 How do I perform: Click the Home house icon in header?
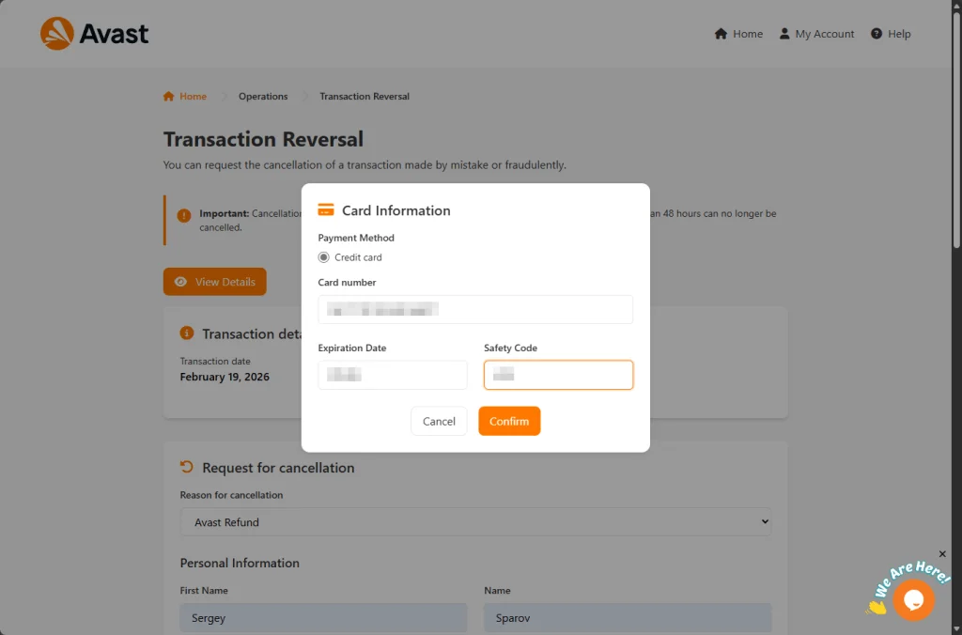721,34
